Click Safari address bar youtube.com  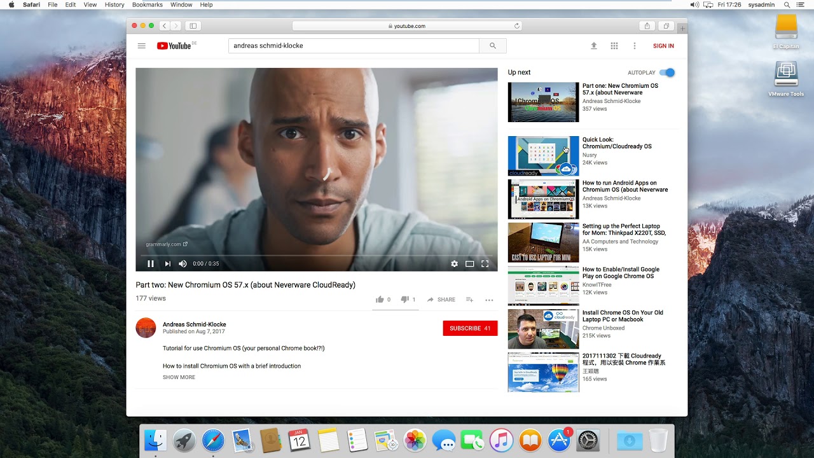pos(407,26)
